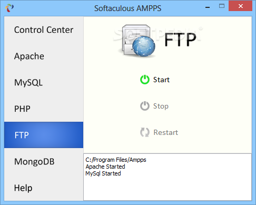Select the highlighted FTP sidebar entry
Viewport: 256px width, 205px height.
coord(44,135)
